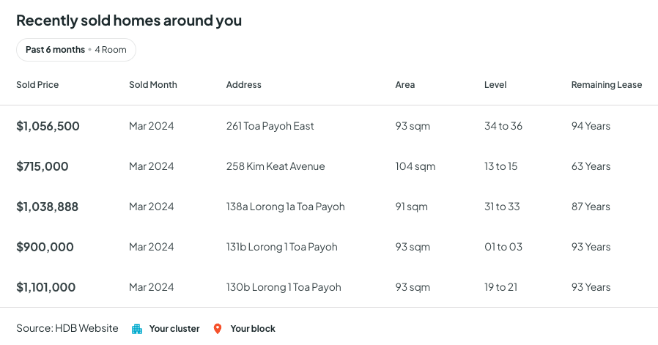
Task: Open the 138a Lorong 1a Toa Payoh listing
Action: click(x=286, y=207)
